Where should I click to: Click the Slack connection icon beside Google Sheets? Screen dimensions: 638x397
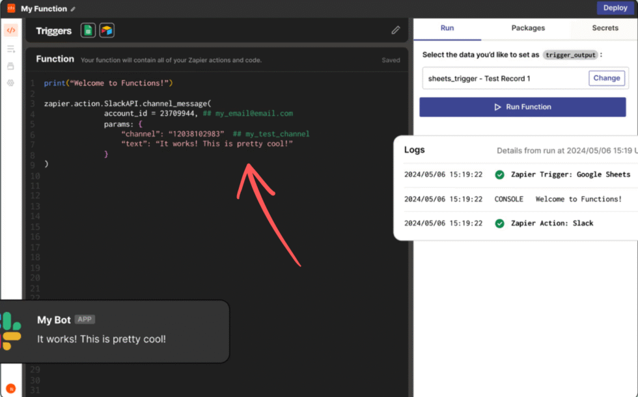tap(105, 30)
